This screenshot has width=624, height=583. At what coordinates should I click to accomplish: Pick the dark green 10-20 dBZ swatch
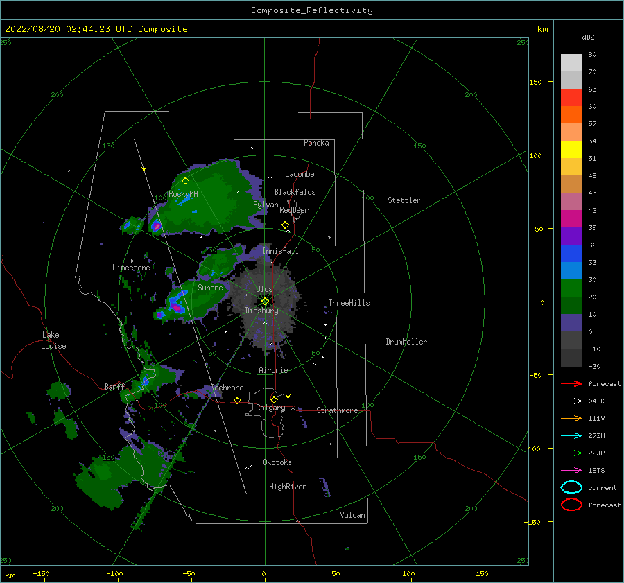(x=571, y=305)
